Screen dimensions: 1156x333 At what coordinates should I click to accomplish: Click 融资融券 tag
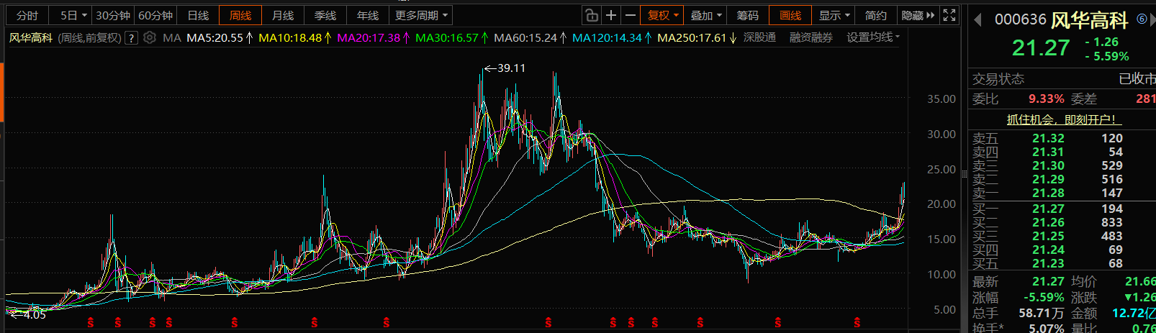tap(811, 37)
